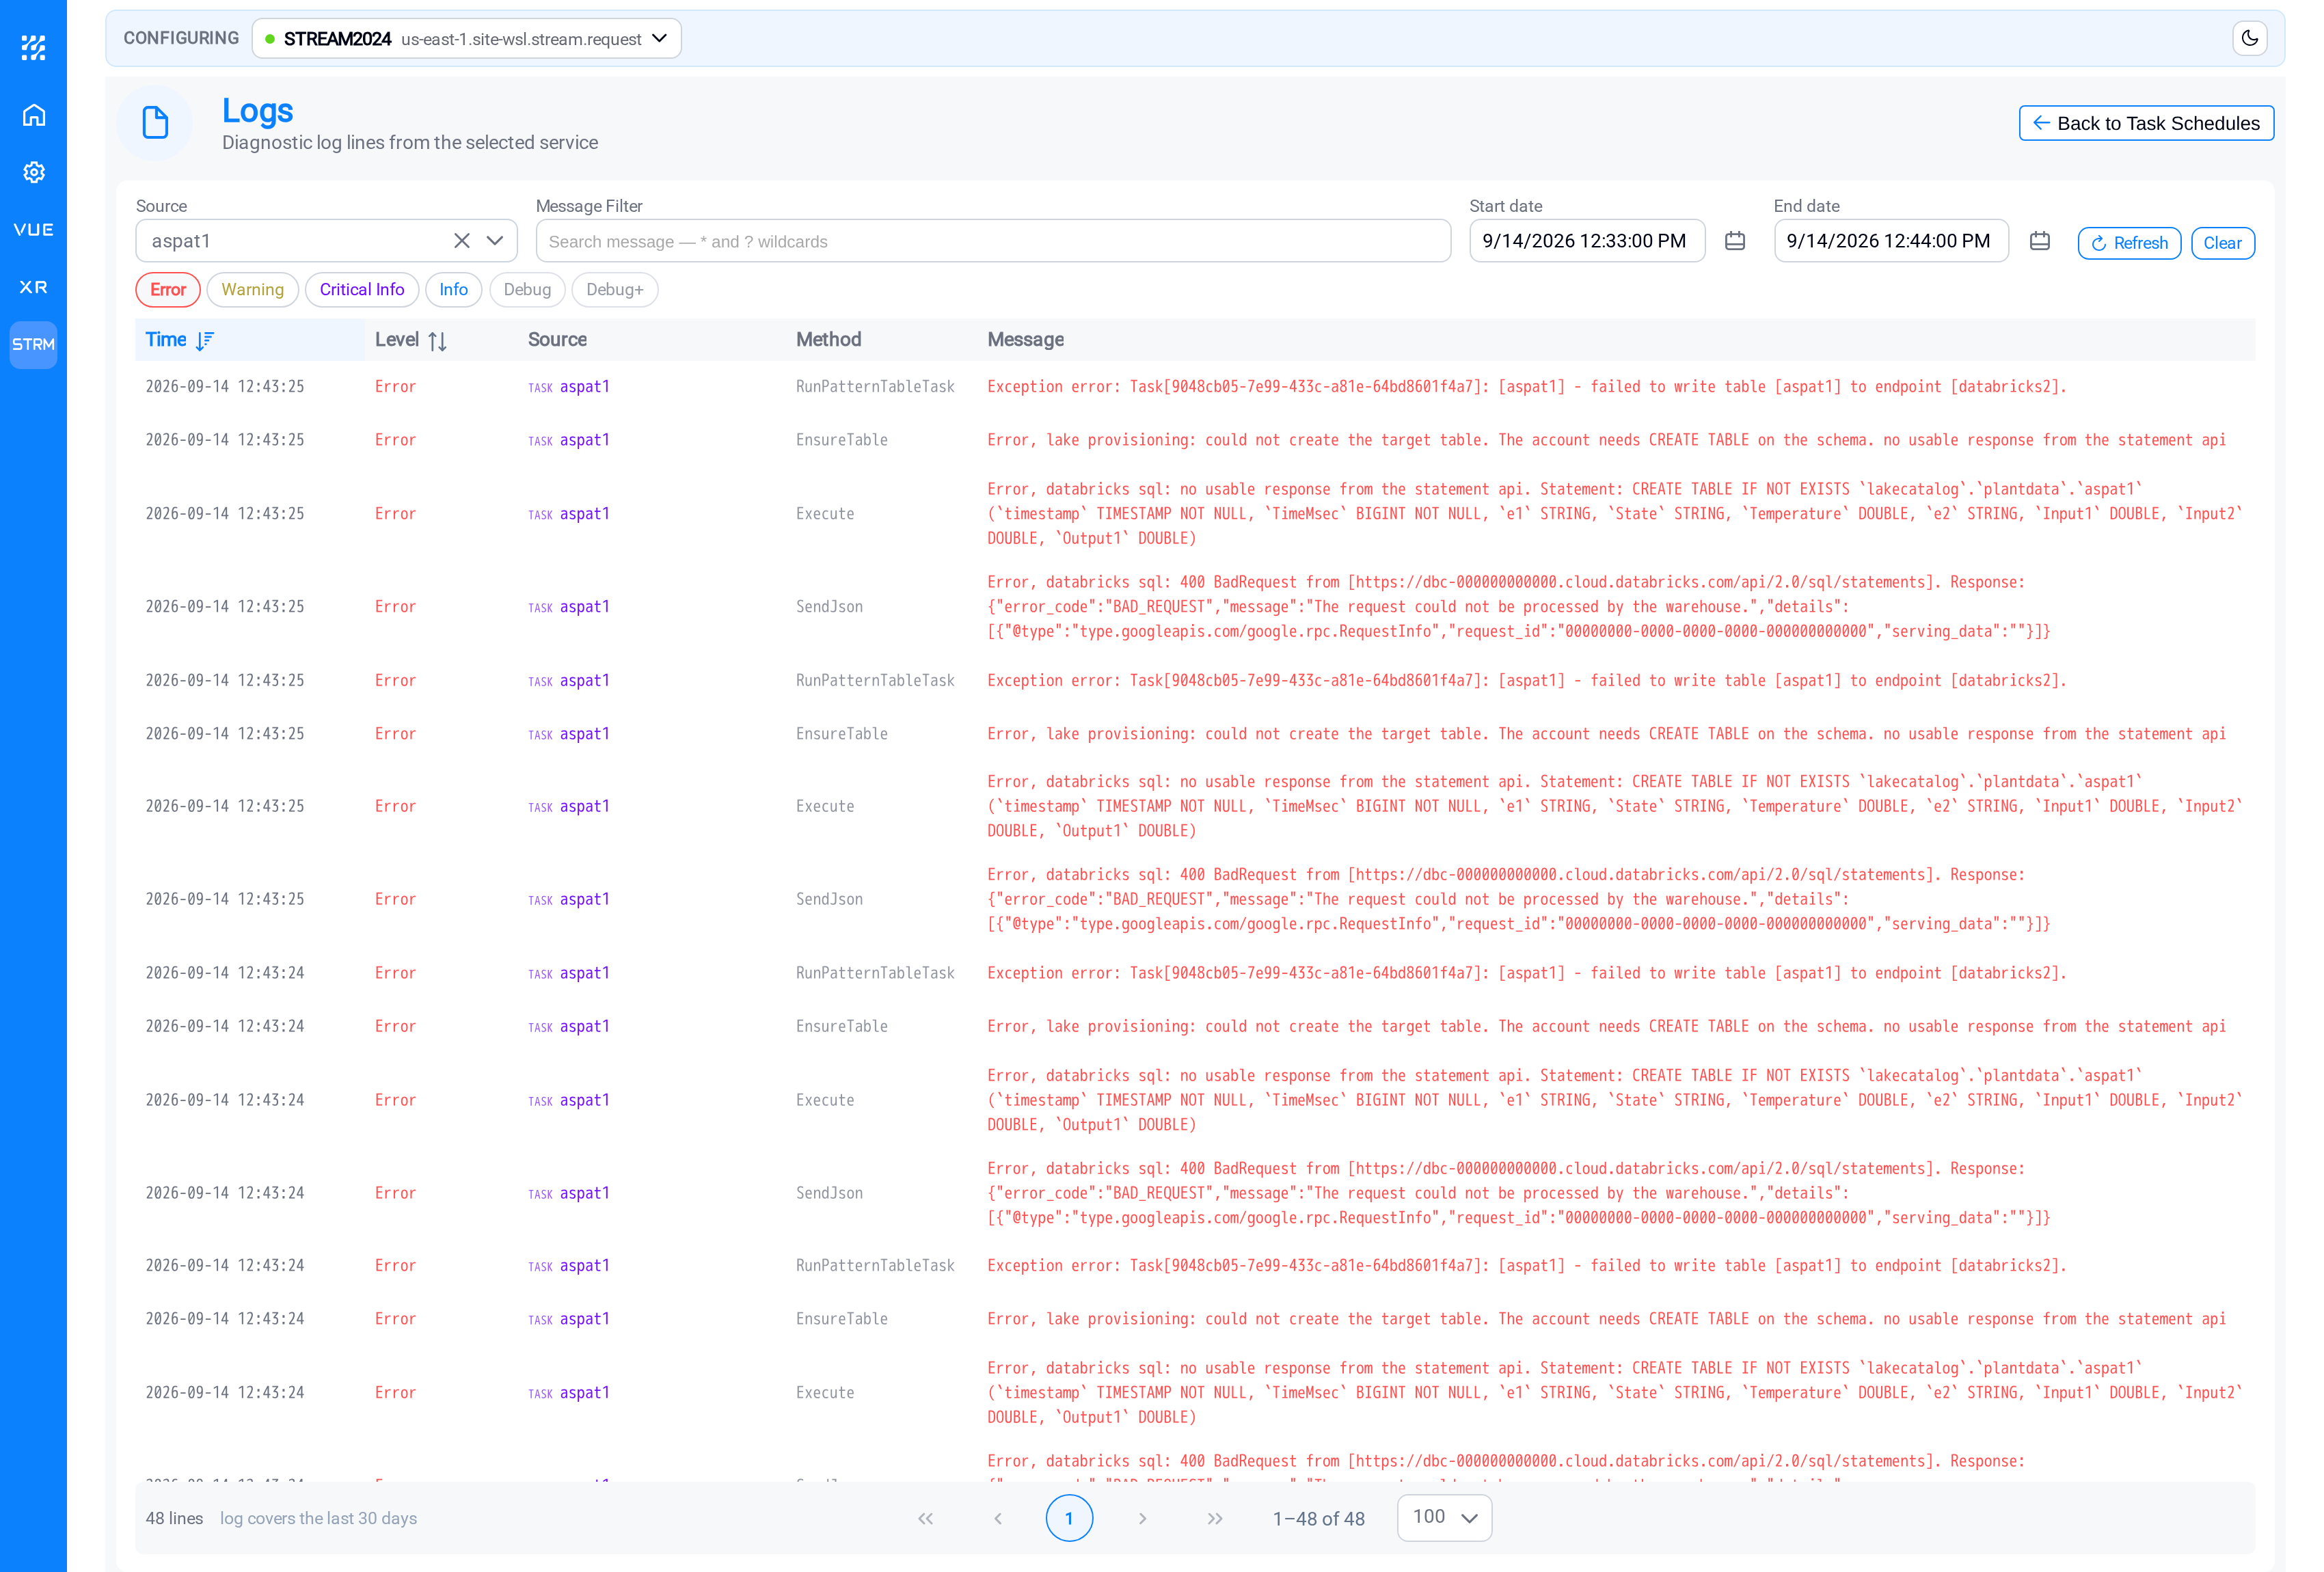The image size is (2324, 1572).
Task: Sort by Time column sort icon
Action: [x=205, y=340]
